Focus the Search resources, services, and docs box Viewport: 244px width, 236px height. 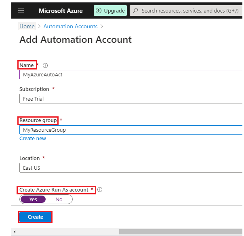(190, 11)
